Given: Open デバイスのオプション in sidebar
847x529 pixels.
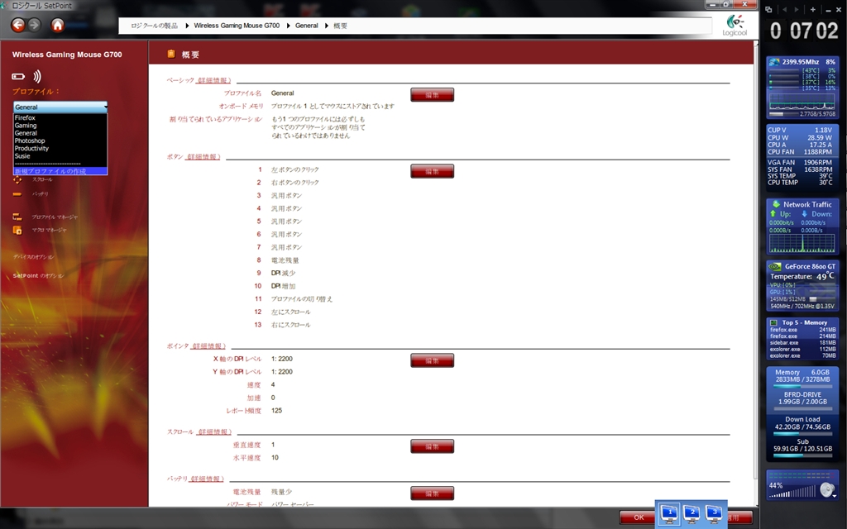Looking at the screenshot, I should pyautogui.click(x=33, y=257).
